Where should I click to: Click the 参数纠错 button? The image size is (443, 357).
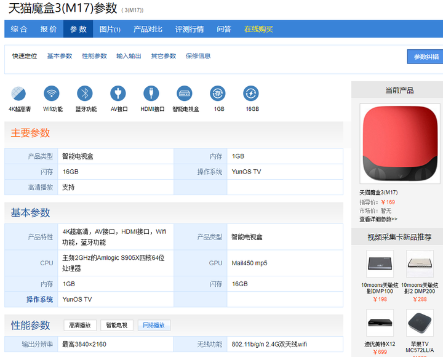[425, 57]
